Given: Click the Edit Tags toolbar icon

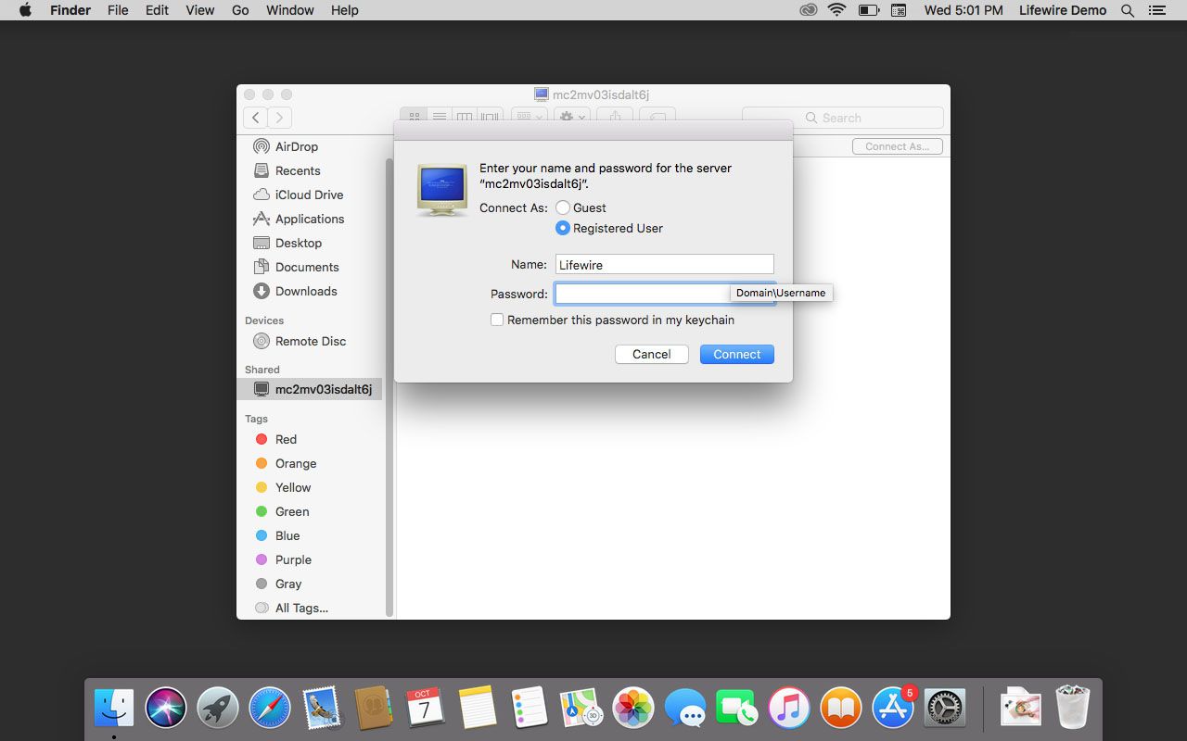Looking at the screenshot, I should [x=657, y=118].
